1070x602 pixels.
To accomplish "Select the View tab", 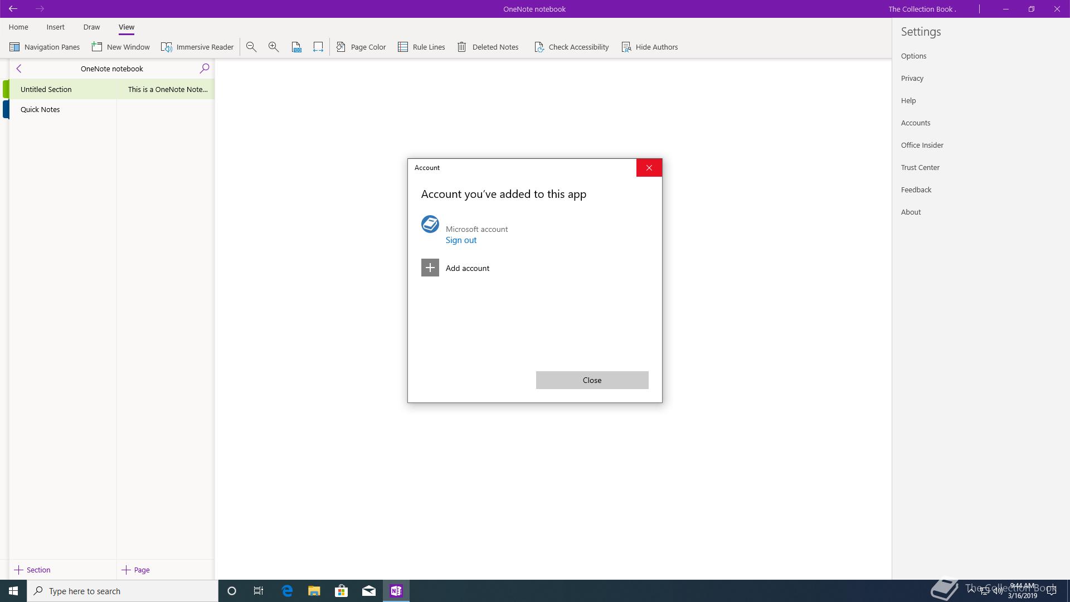I will click(x=127, y=27).
